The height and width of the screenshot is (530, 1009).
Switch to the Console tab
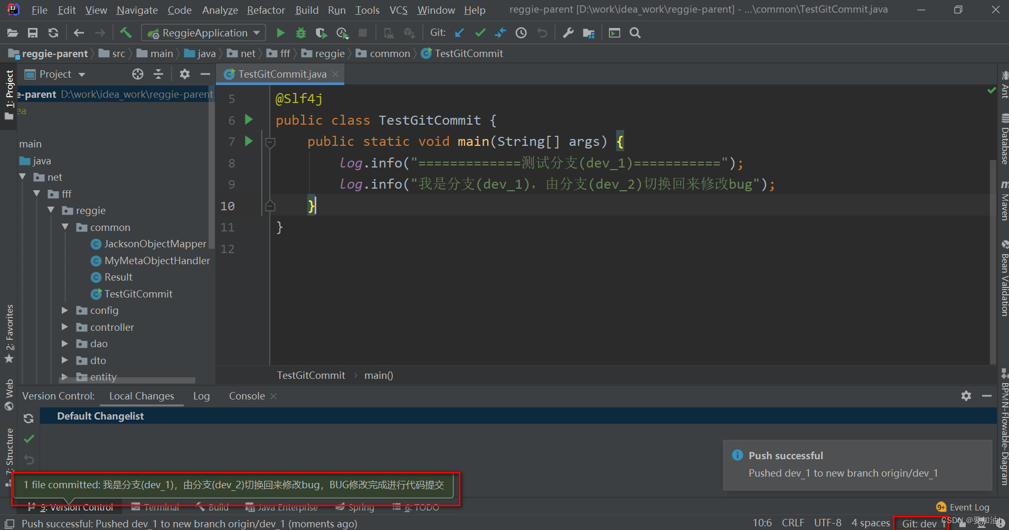pyautogui.click(x=247, y=396)
